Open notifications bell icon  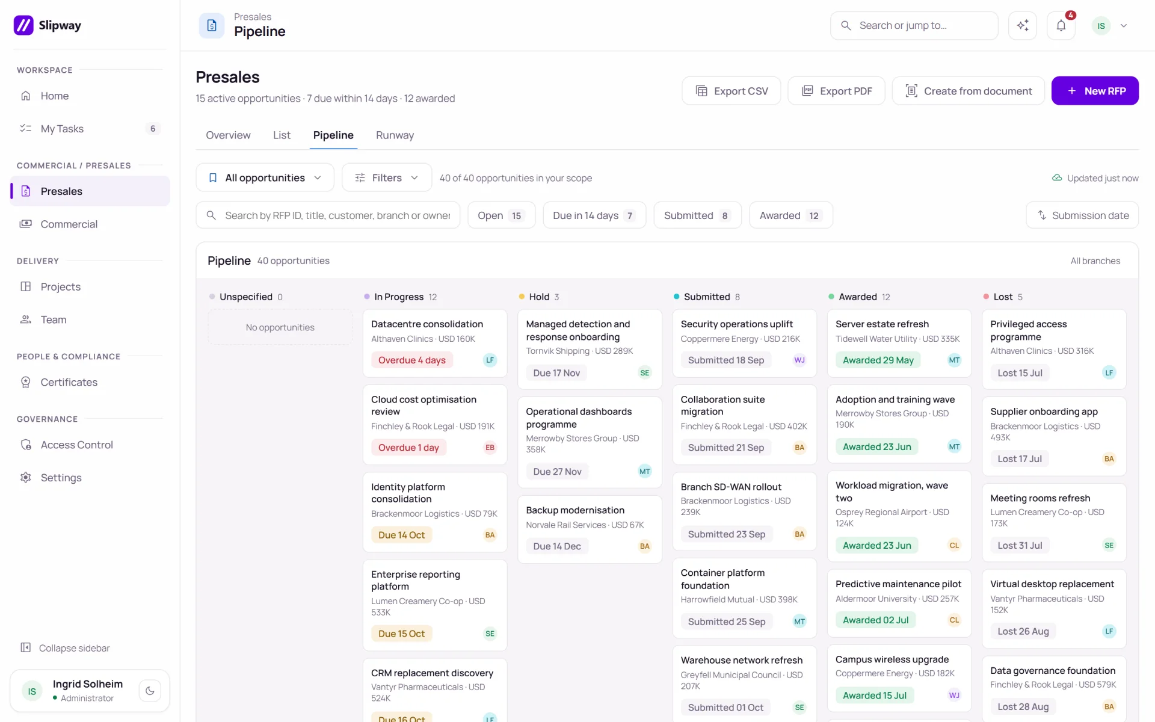click(1061, 25)
